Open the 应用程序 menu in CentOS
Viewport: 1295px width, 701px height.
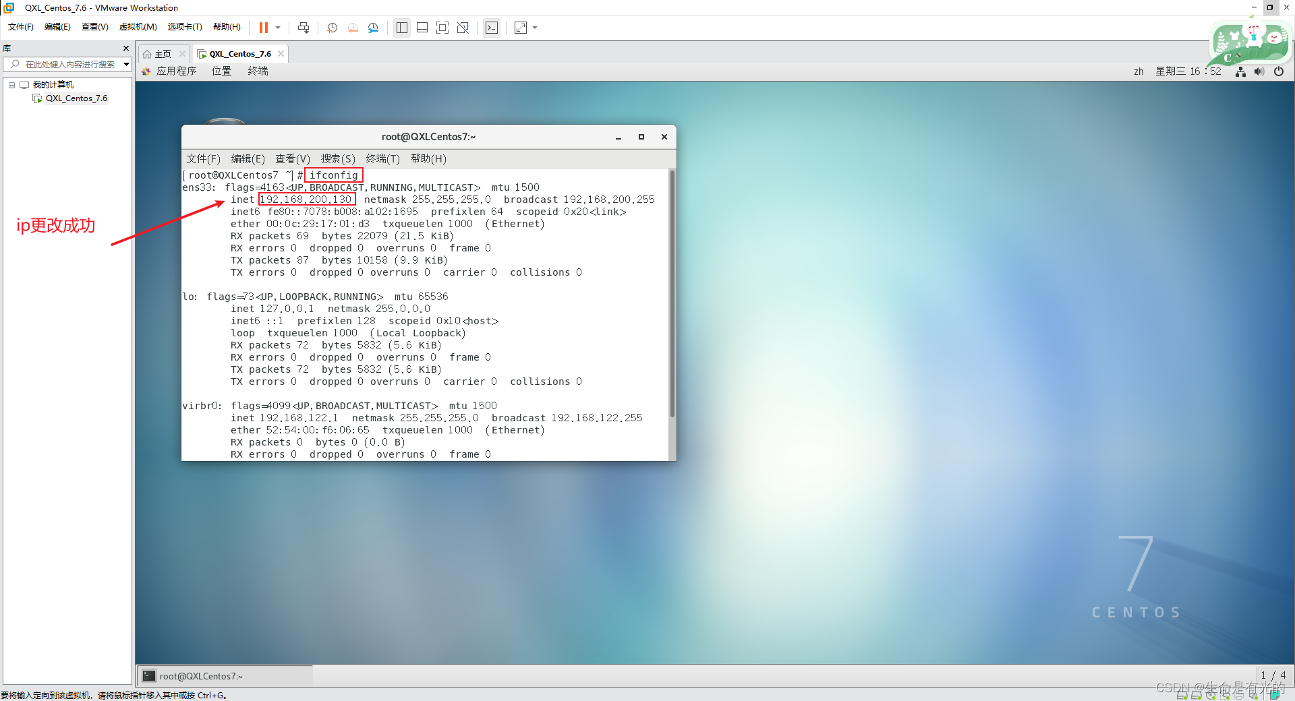pyautogui.click(x=175, y=71)
